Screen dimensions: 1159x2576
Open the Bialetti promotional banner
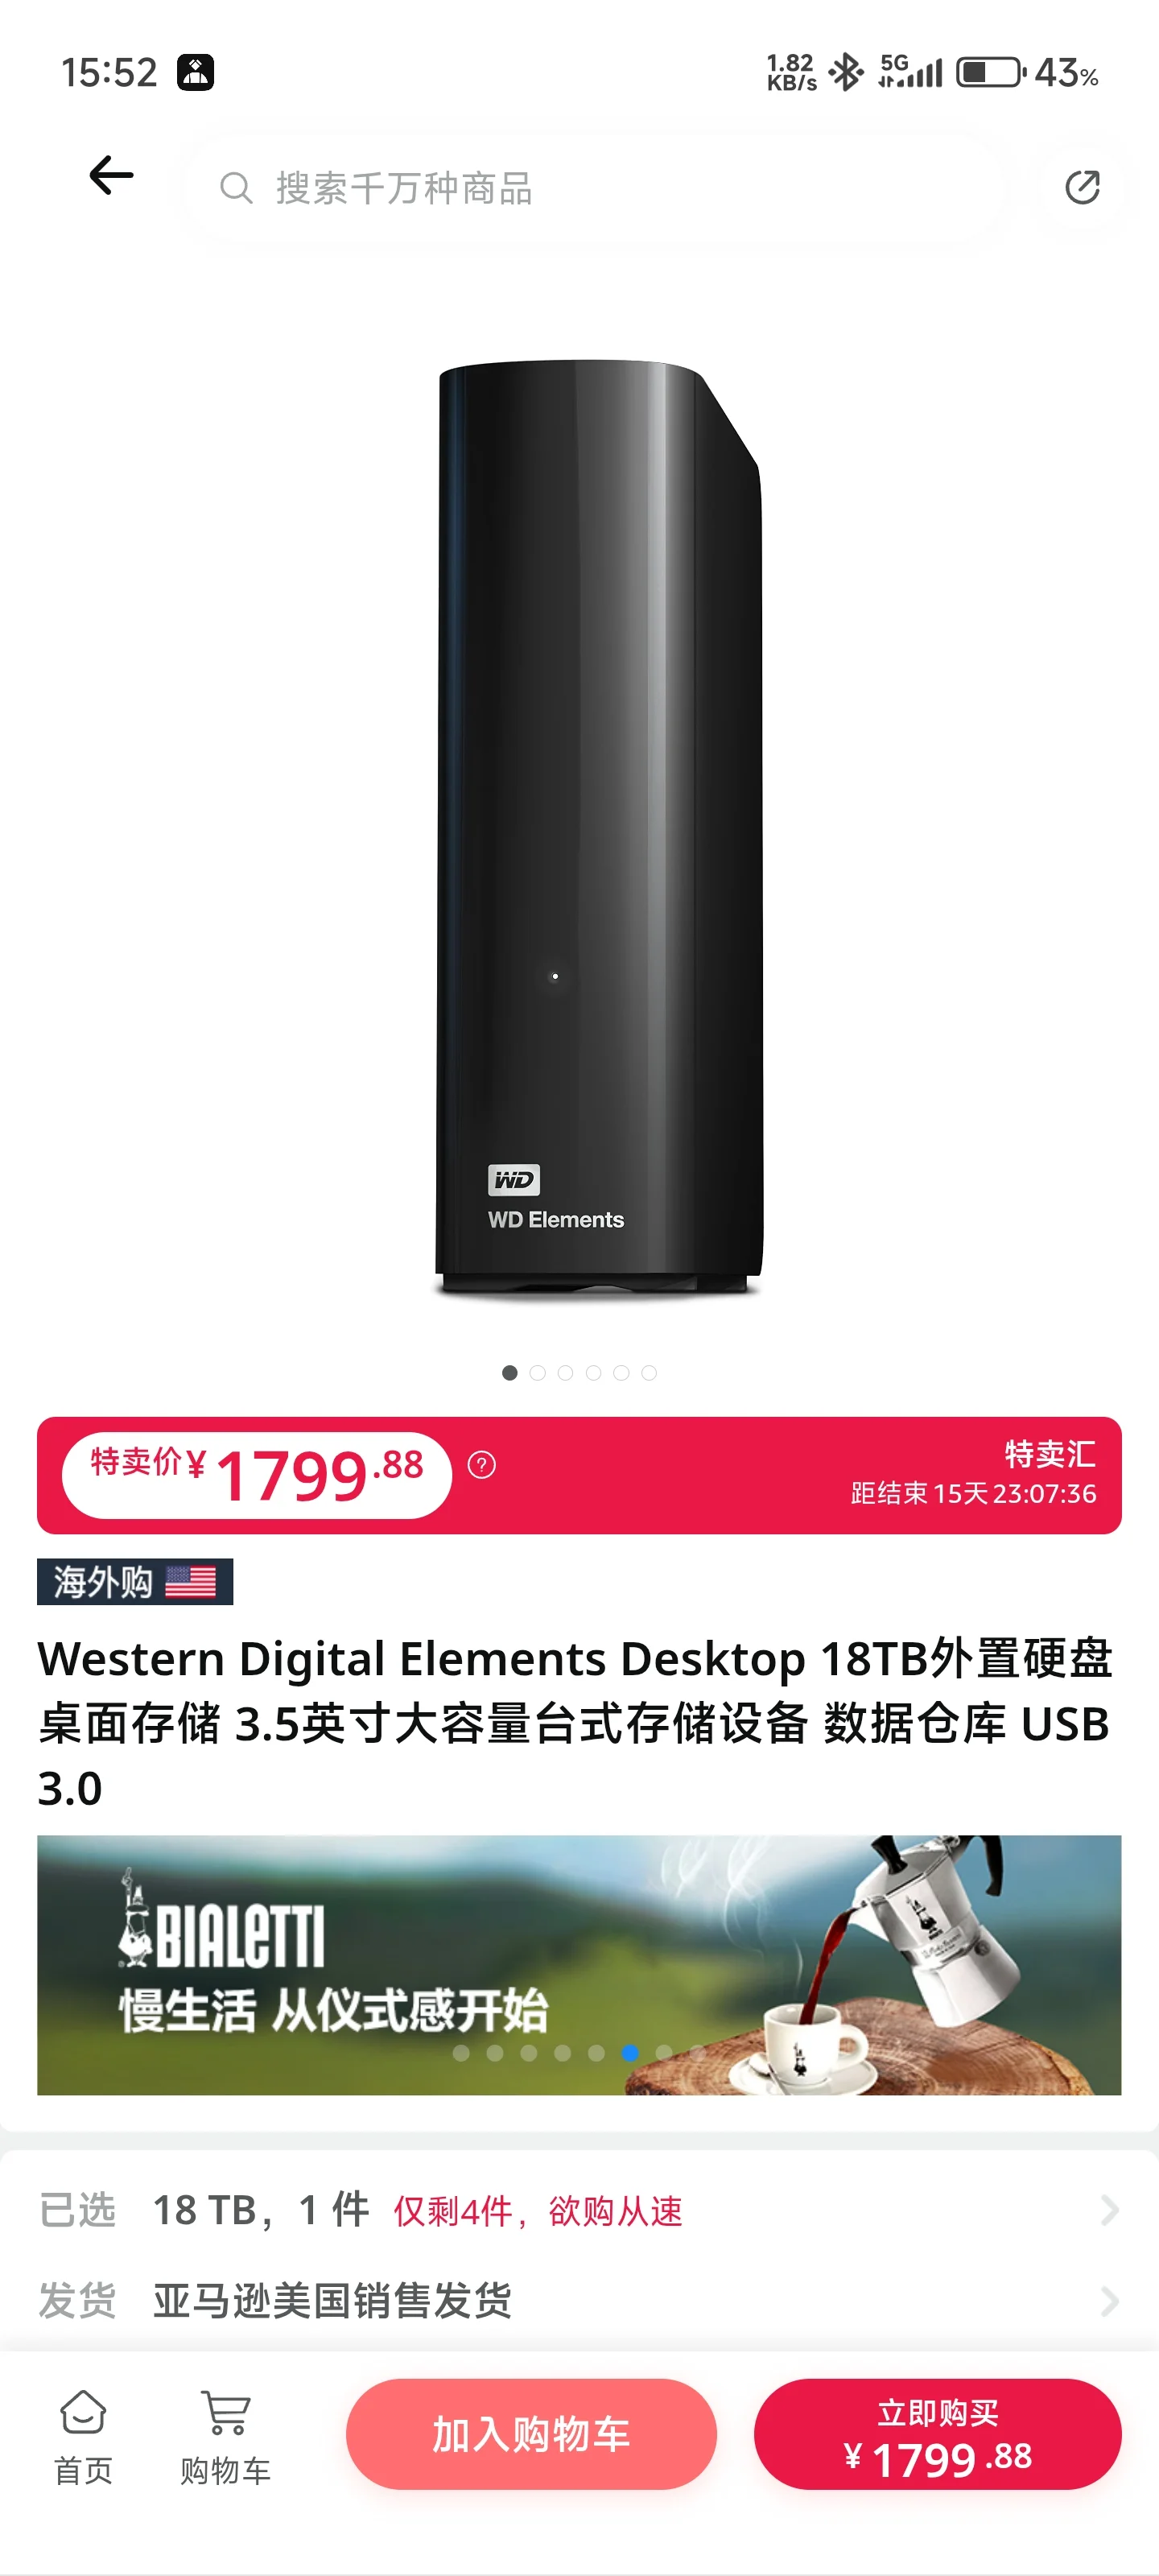tap(579, 1964)
